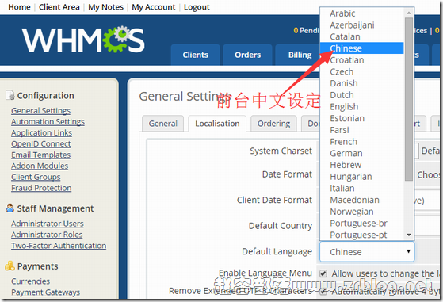Click the Configuration section icon
Viewport: 443px width, 302px height.
click(x=10, y=95)
